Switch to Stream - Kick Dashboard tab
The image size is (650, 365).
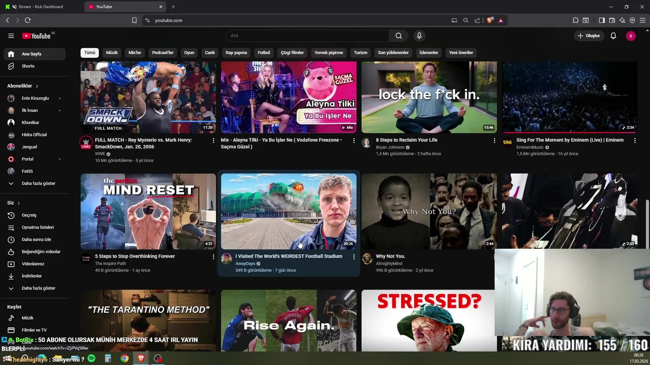click(x=41, y=7)
